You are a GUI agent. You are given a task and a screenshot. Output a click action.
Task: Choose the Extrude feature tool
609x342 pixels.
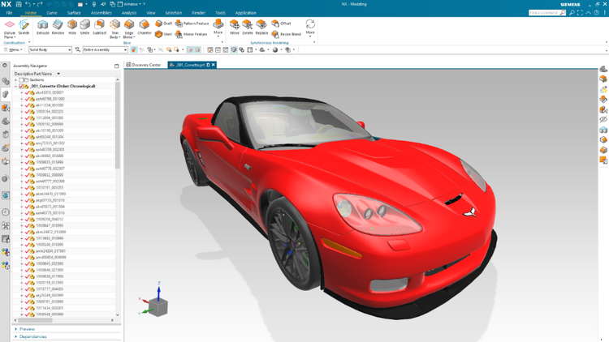(x=43, y=27)
